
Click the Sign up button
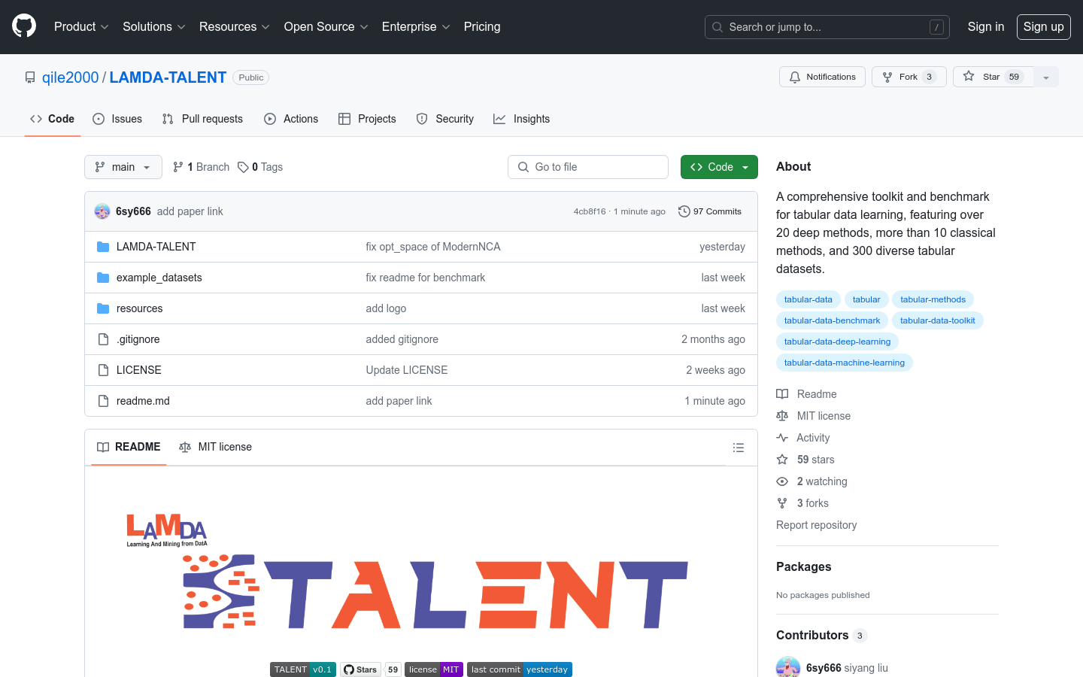pos(1044,26)
